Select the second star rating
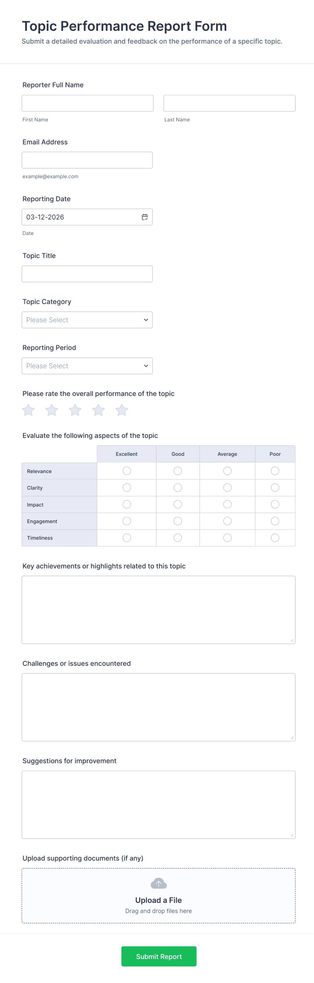This screenshot has width=314, height=983. pos(52,410)
